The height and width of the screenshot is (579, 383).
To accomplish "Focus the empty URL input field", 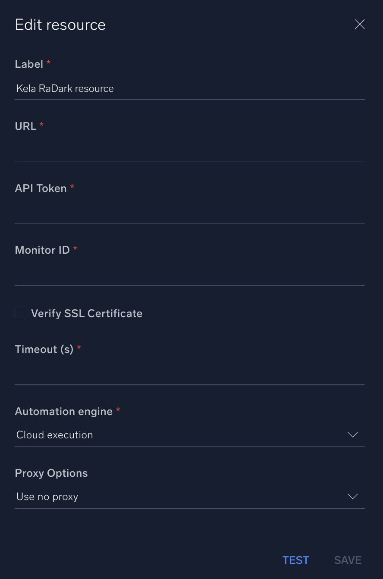I will (190, 151).
